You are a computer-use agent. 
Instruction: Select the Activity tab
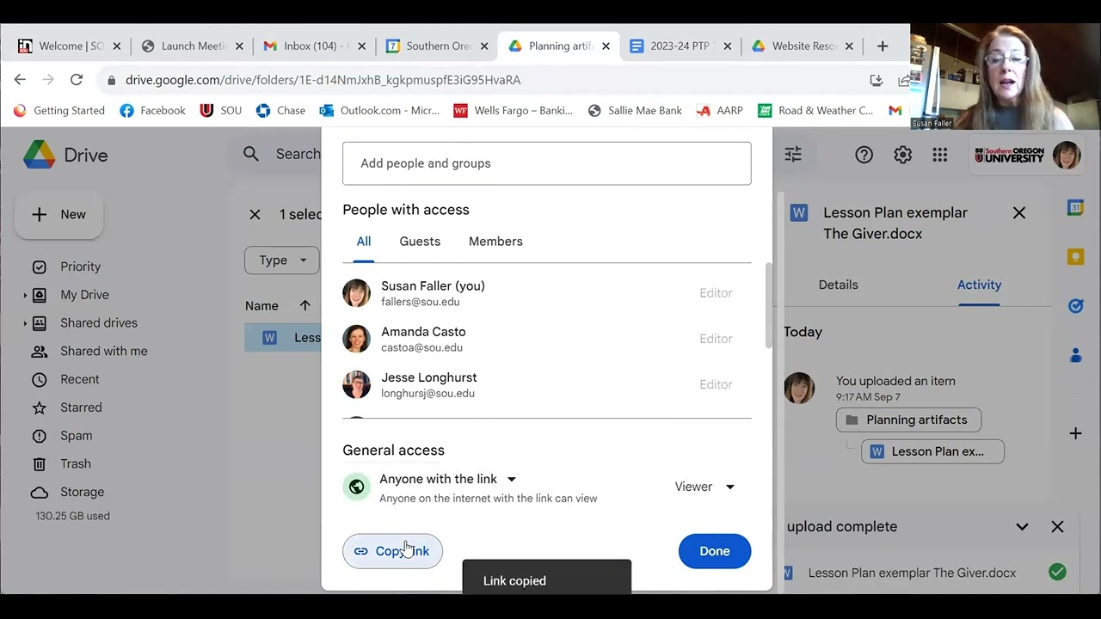980,285
